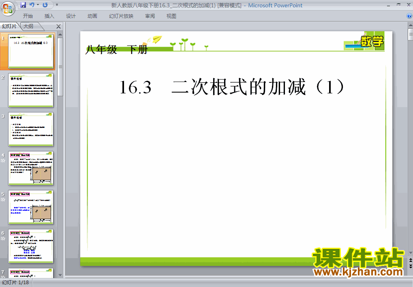This screenshot has height=287, width=413.
Task: Click the thumbnail pane scroll up arrow
Action: (60, 35)
